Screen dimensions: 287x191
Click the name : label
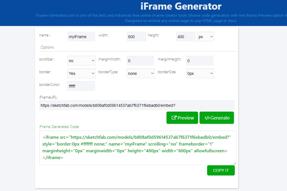tap(45, 35)
